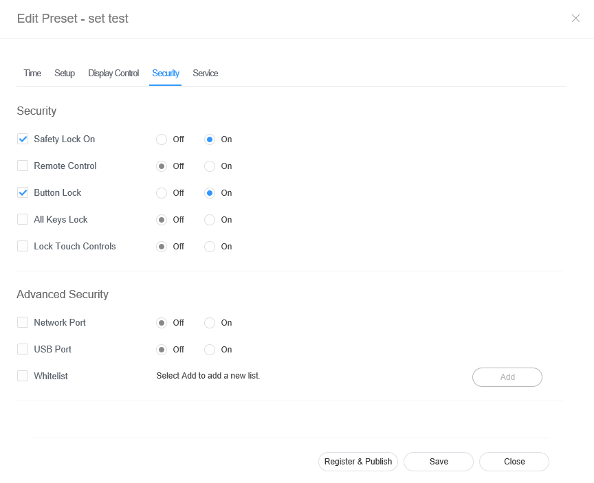The height and width of the screenshot is (483, 594).
Task: Select On for Remote Control
Action: tap(210, 166)
